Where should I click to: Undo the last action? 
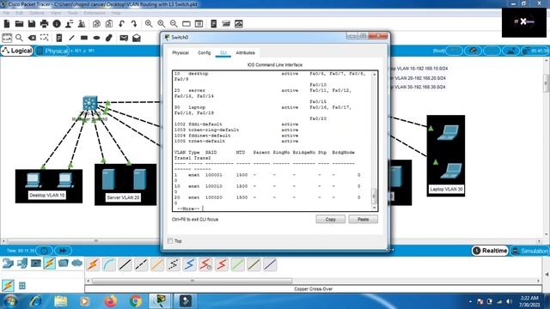pyautogui.click(x=121, y=24)
